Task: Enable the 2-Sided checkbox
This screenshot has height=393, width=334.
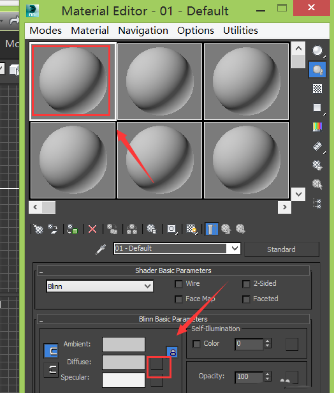Action: (x=246, y=284)
